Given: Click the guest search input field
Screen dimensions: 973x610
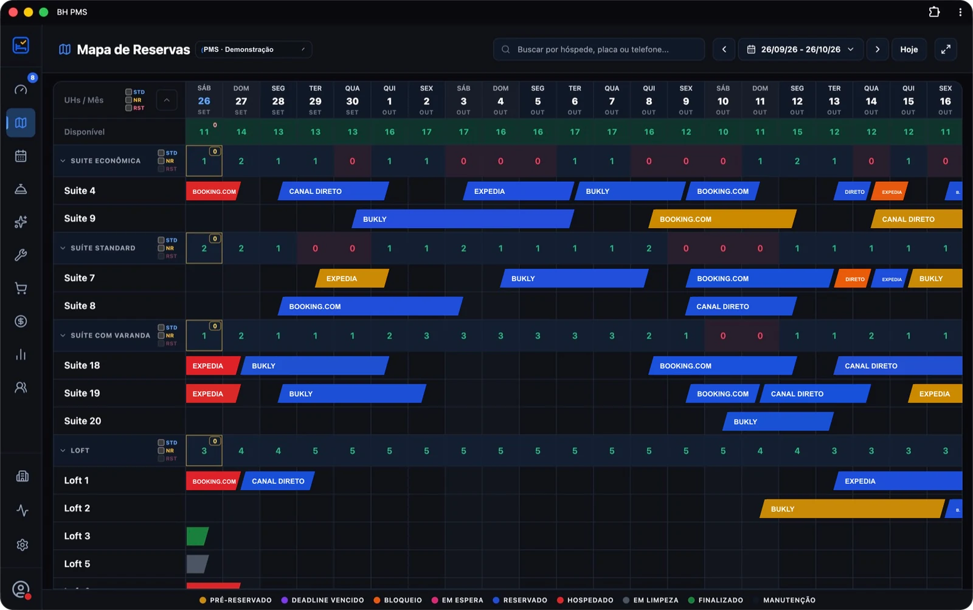Looking at the screenshot, I should [x=599, y=49].
